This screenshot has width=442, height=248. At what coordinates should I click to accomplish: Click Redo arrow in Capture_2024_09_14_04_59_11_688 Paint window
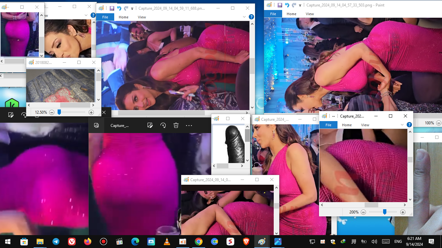click(126, 8)
